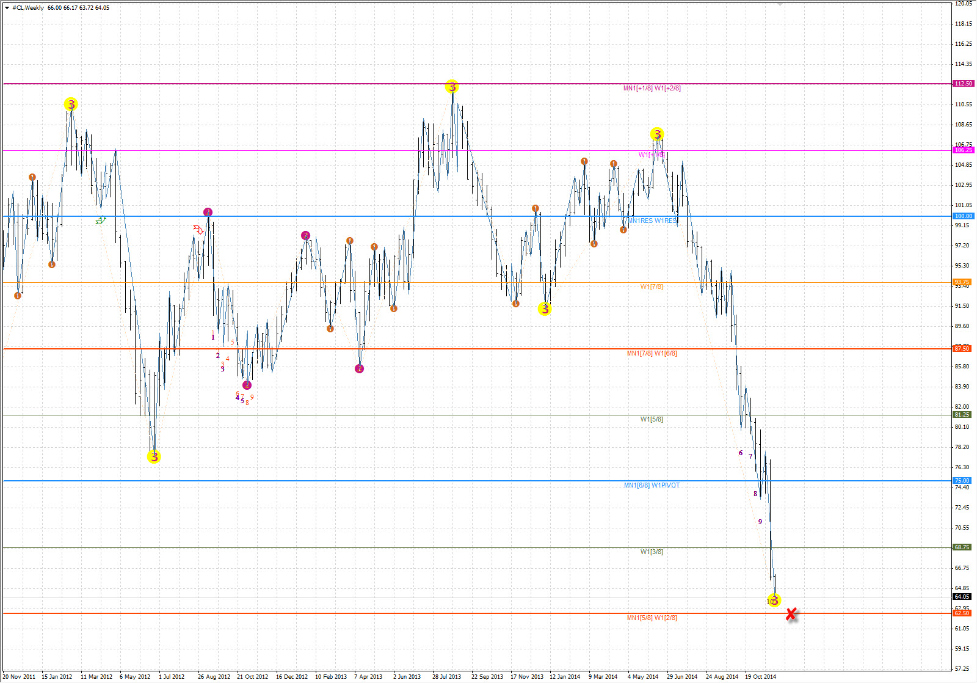The image size is (977, 683).
Task: Select the yellow 3 marker at mid-2012 low
Action: 154,456
